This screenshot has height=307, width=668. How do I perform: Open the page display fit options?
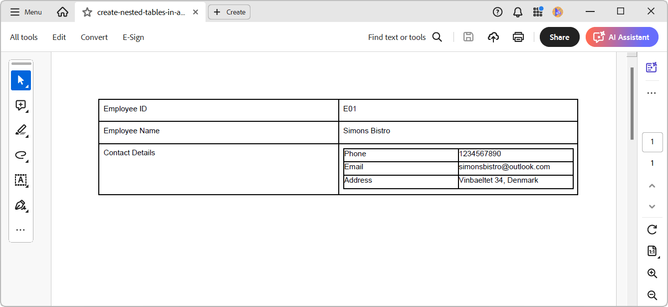coord(652,251)
